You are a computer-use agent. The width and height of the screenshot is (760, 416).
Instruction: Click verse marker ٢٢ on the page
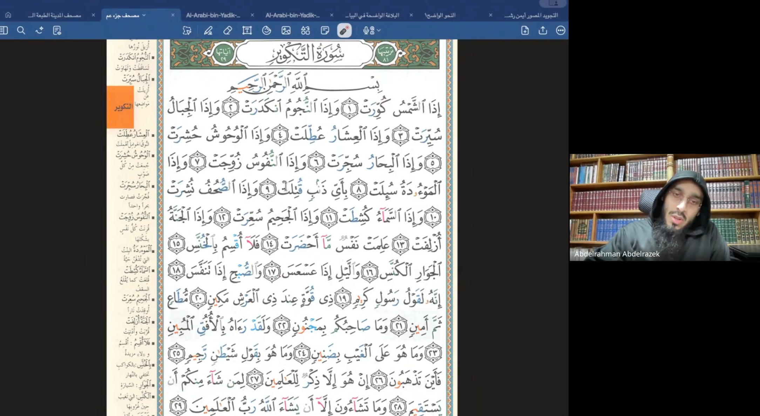tap(281, 326)
